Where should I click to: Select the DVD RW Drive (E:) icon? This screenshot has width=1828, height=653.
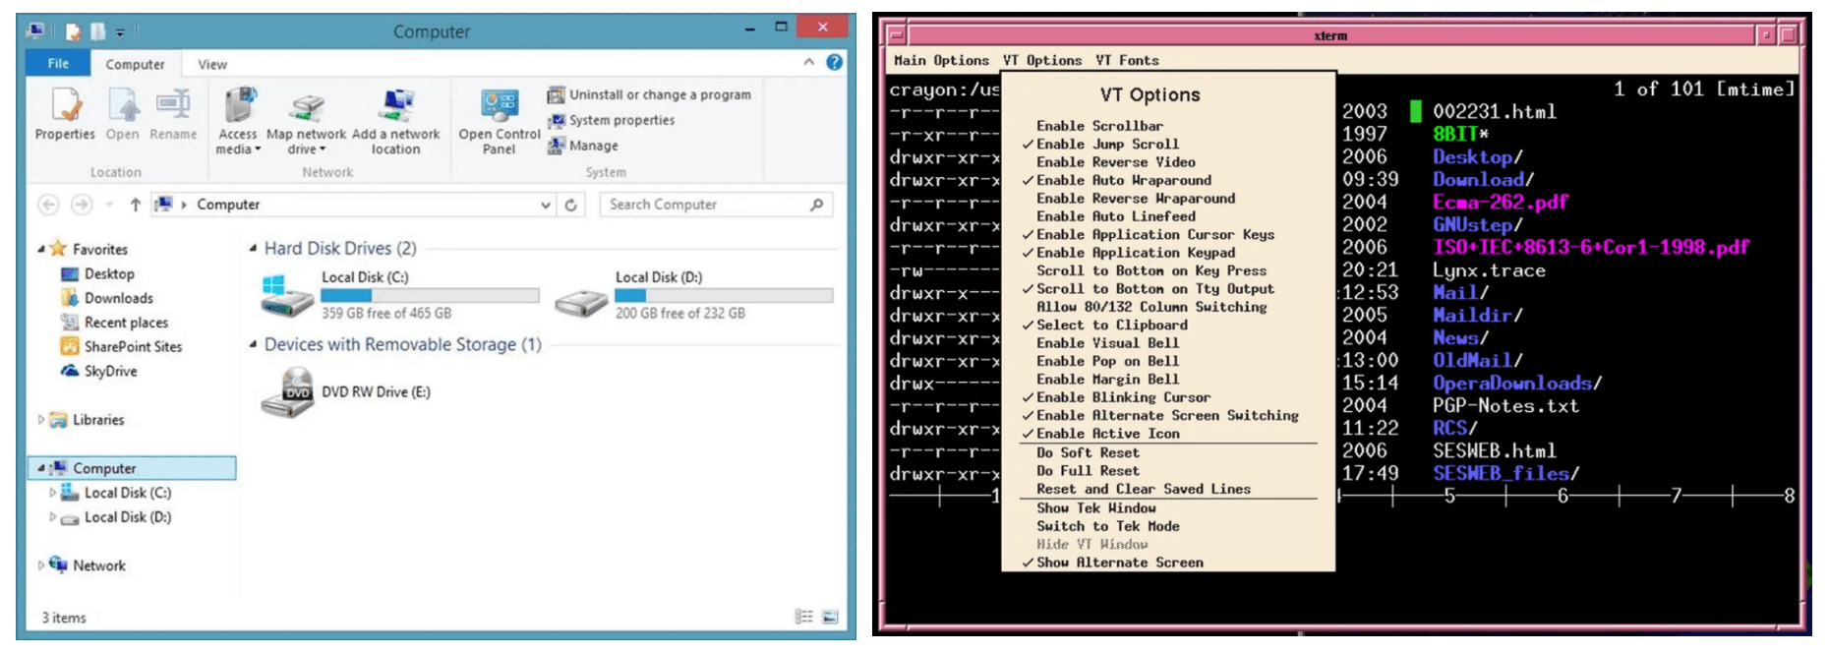coord(287,392)
